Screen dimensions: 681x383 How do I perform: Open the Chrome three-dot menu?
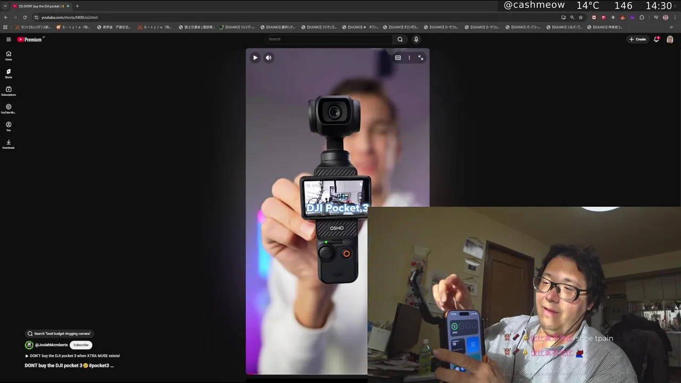(x=675, y=17)
